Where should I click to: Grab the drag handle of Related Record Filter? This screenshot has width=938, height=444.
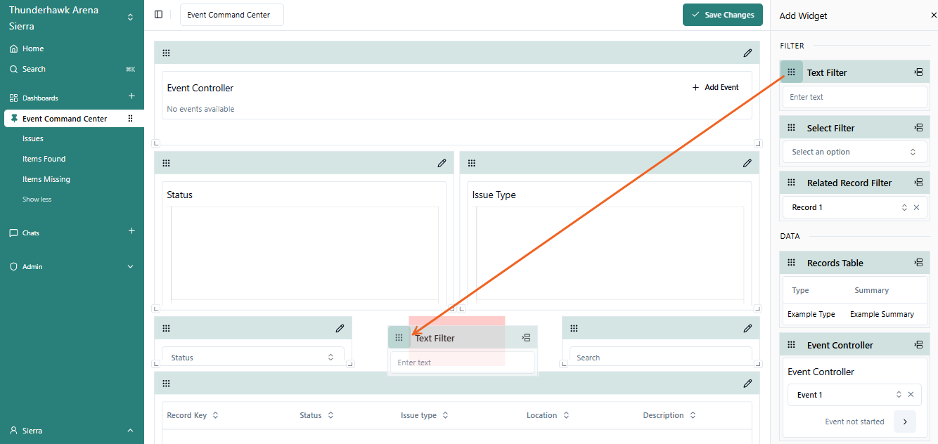(791, 183)
